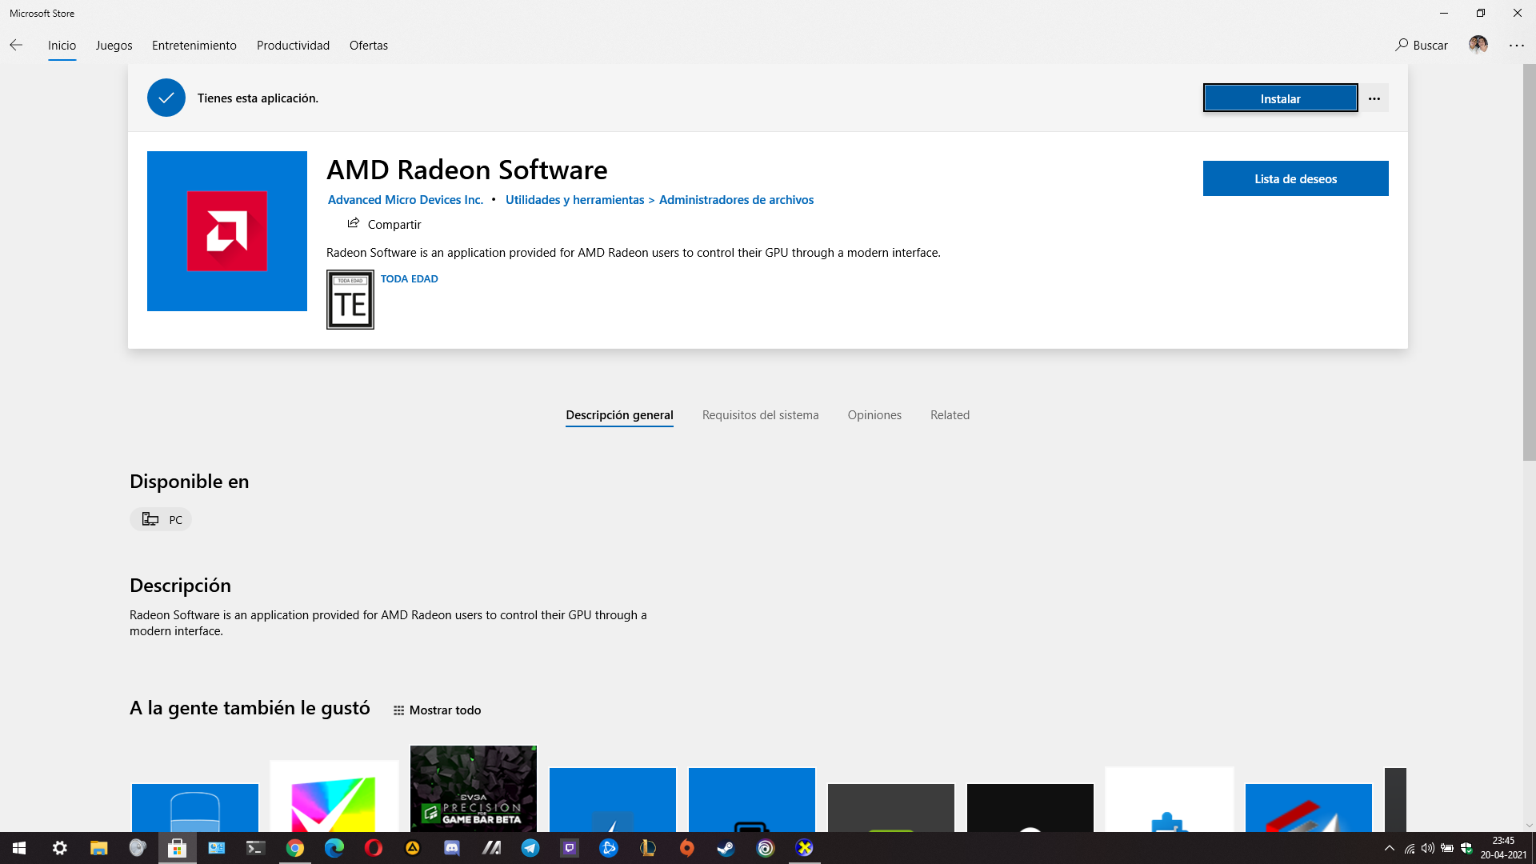Open Google Chrome from taskbar
Image resolution: width=1536 pixels, height=864 pixels.
pos(295,848)
